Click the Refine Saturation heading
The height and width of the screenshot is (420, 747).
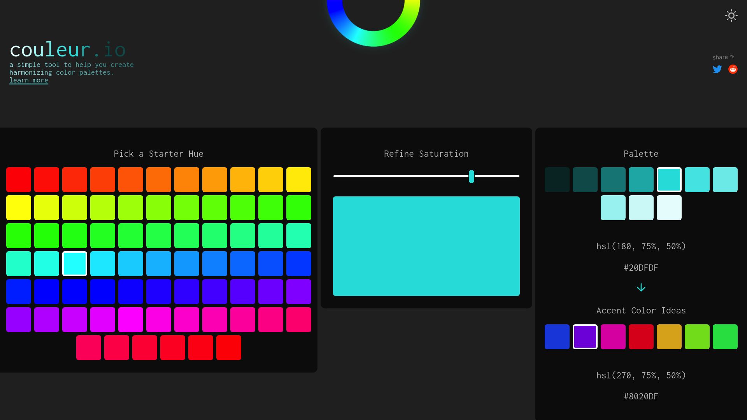(x=426, y=154)
